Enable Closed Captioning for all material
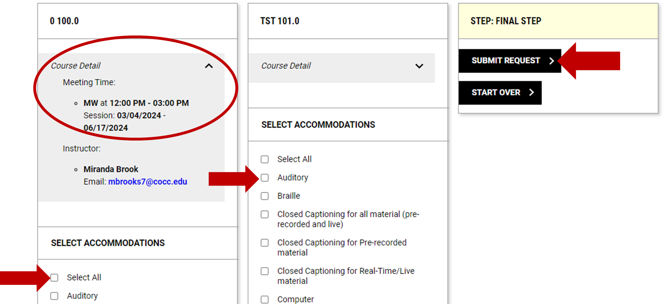The width and height of the screenshot is (665, 304). [x=264, y=214]
